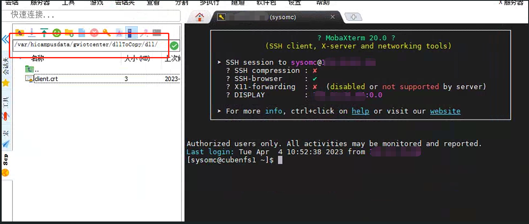Download selected file with the down-arrow icon
The height and width of the screenshot is (224, 529).
tap(32, 32)
